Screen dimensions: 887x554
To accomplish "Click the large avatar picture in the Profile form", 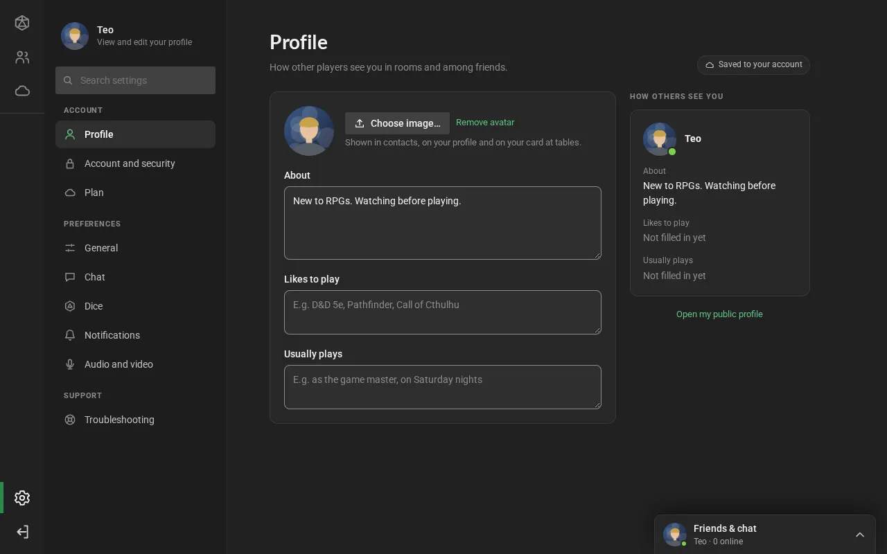I will (x=309, y=131).
